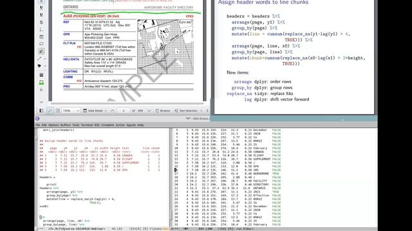
Task: Open the ESS menu in Emacs
Action: coord(97,125)
